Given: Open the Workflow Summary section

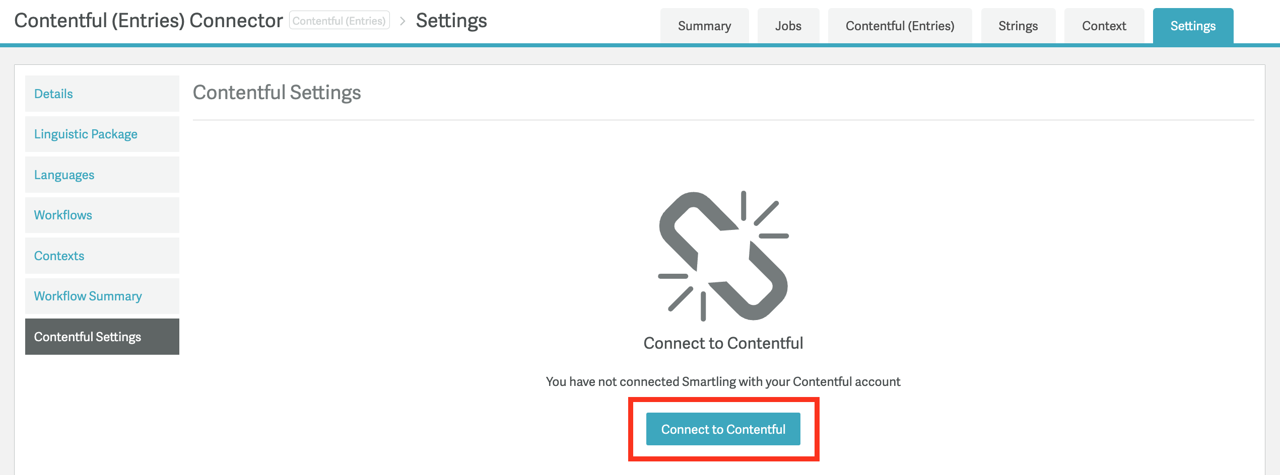Looking at the screenshot, I should tap(88, 296).
